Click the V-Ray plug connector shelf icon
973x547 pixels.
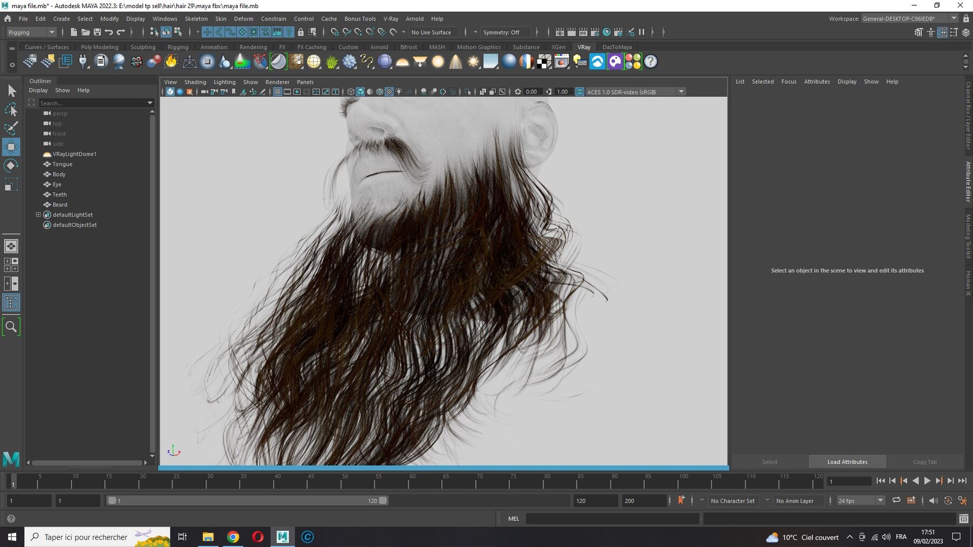(83, 62)
